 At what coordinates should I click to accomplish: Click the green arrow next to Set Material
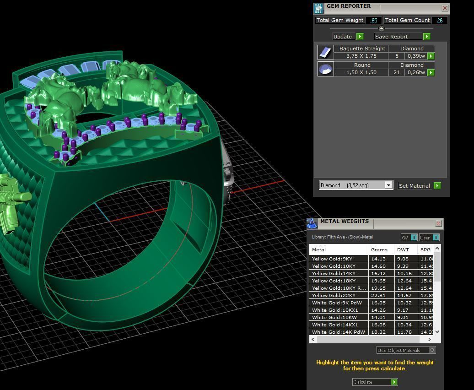437,186
